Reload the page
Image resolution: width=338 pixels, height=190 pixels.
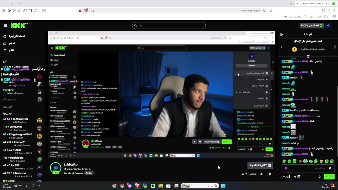(x=323, y=11)
